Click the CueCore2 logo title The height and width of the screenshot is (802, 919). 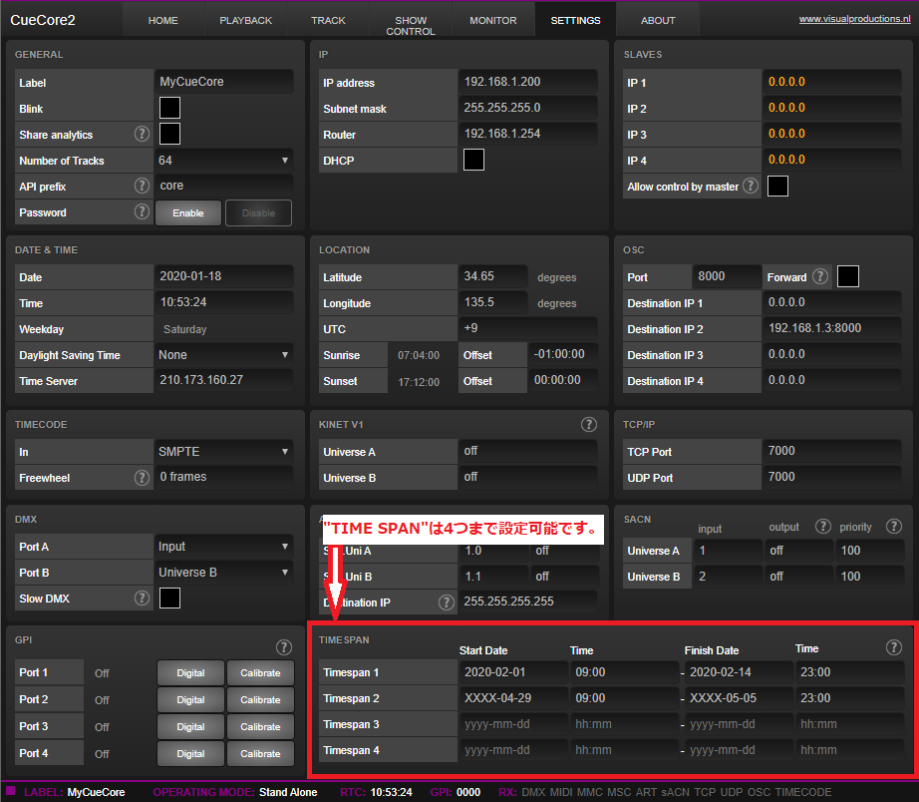click(43, 20)
